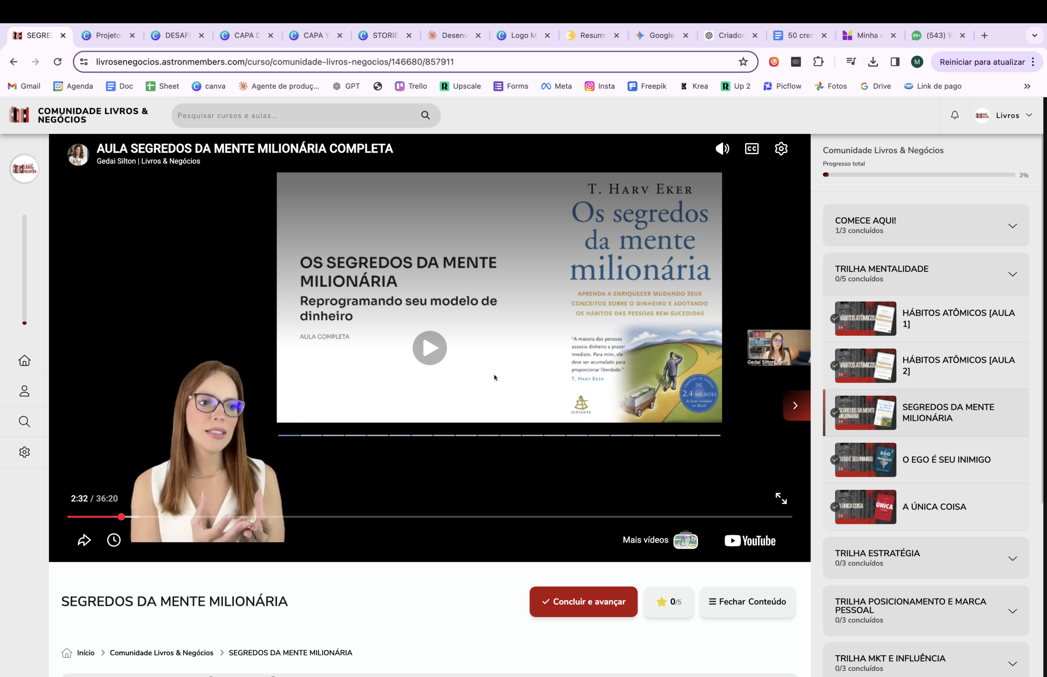Open the Trello bookmark
This screenshot has height=677, width=1047.
pos(411,86)
